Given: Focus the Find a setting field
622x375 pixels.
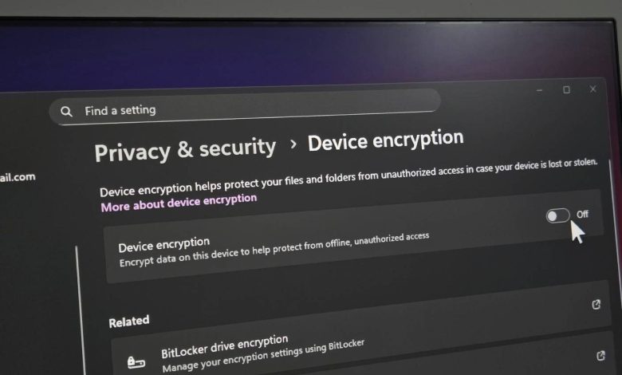Looking at the screenshot, I should click(245, 107).
